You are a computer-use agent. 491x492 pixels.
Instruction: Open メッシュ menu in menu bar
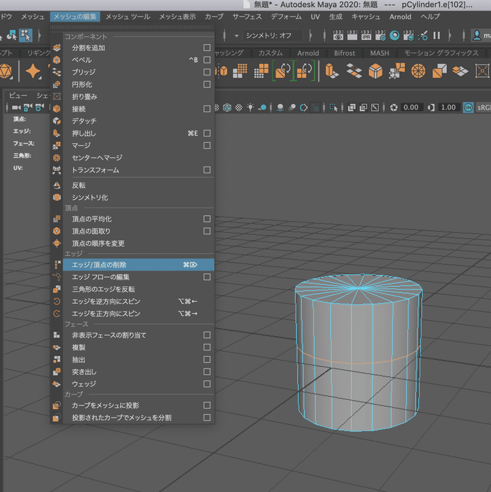pos(33,17)
